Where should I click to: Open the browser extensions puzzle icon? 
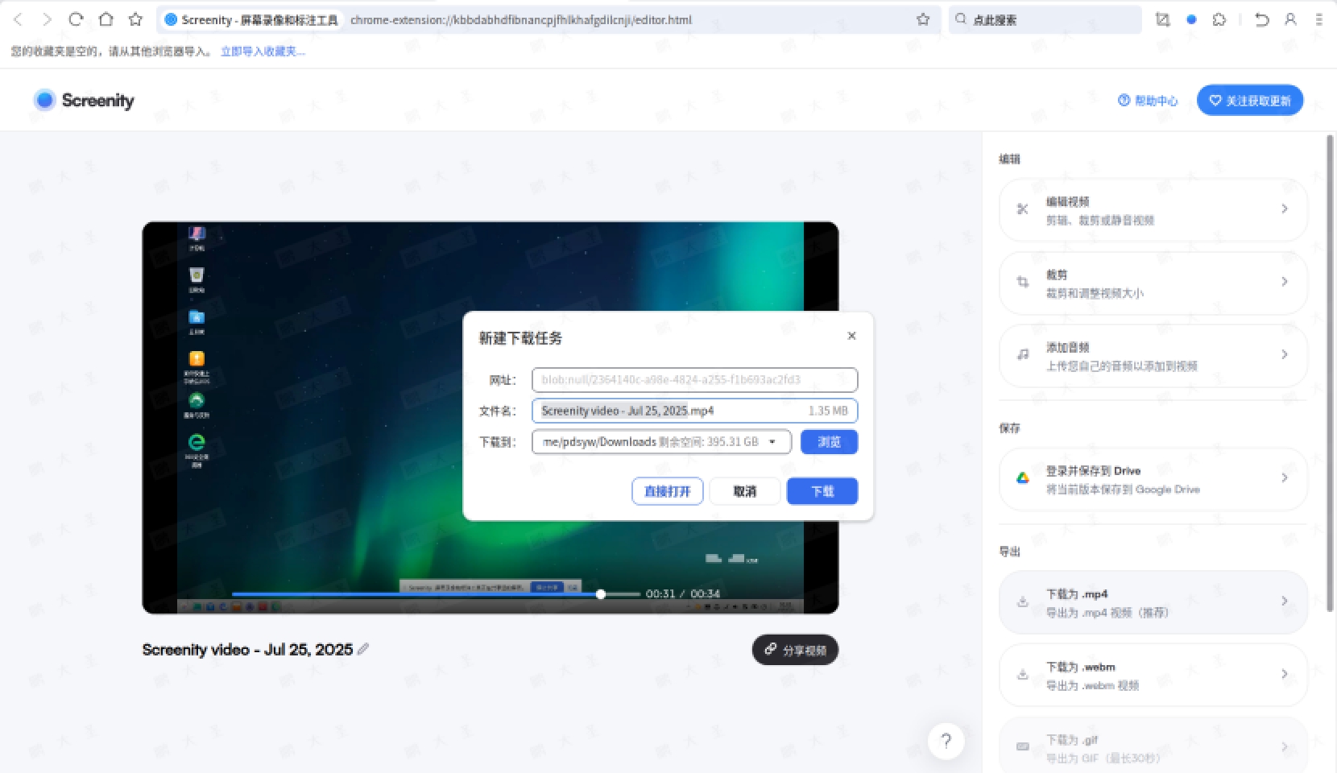[1219, 19]
